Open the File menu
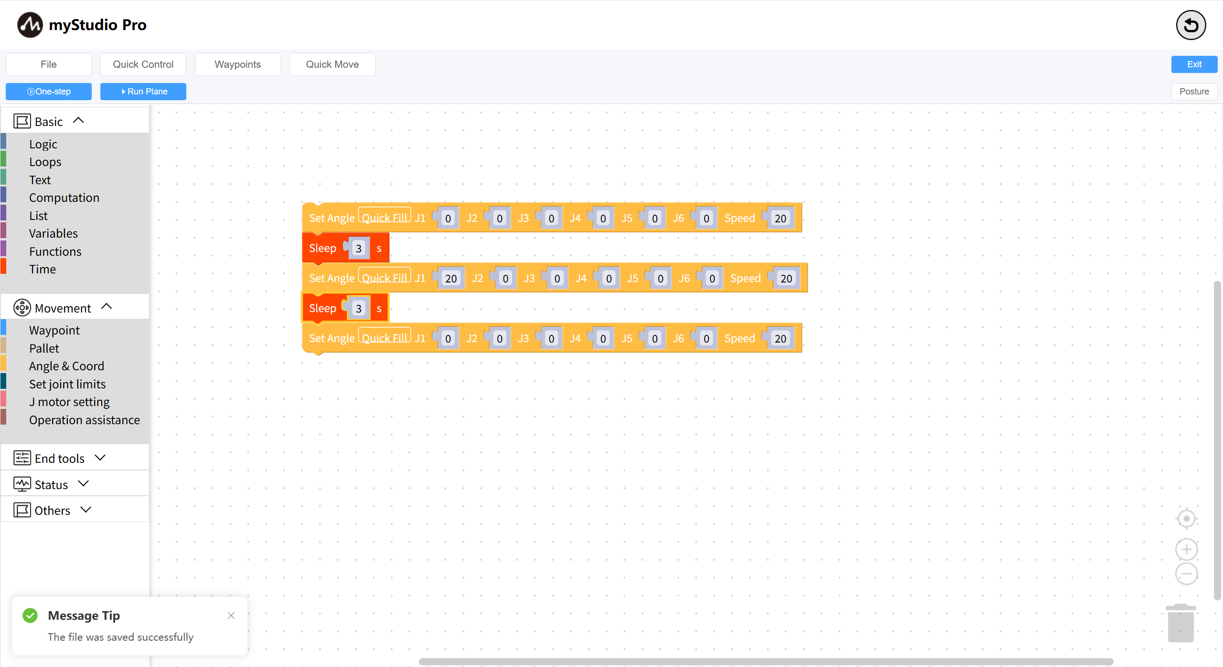1223x667 pixels. pyautogui.click(x=49, y=64)
